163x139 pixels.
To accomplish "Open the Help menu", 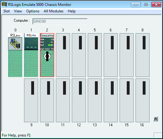I will click(72, 11).
